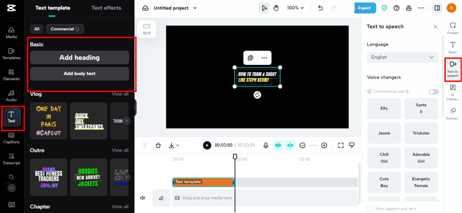Select the Elfy voice changer tile
Screen dimensions: 462x213
384,108
